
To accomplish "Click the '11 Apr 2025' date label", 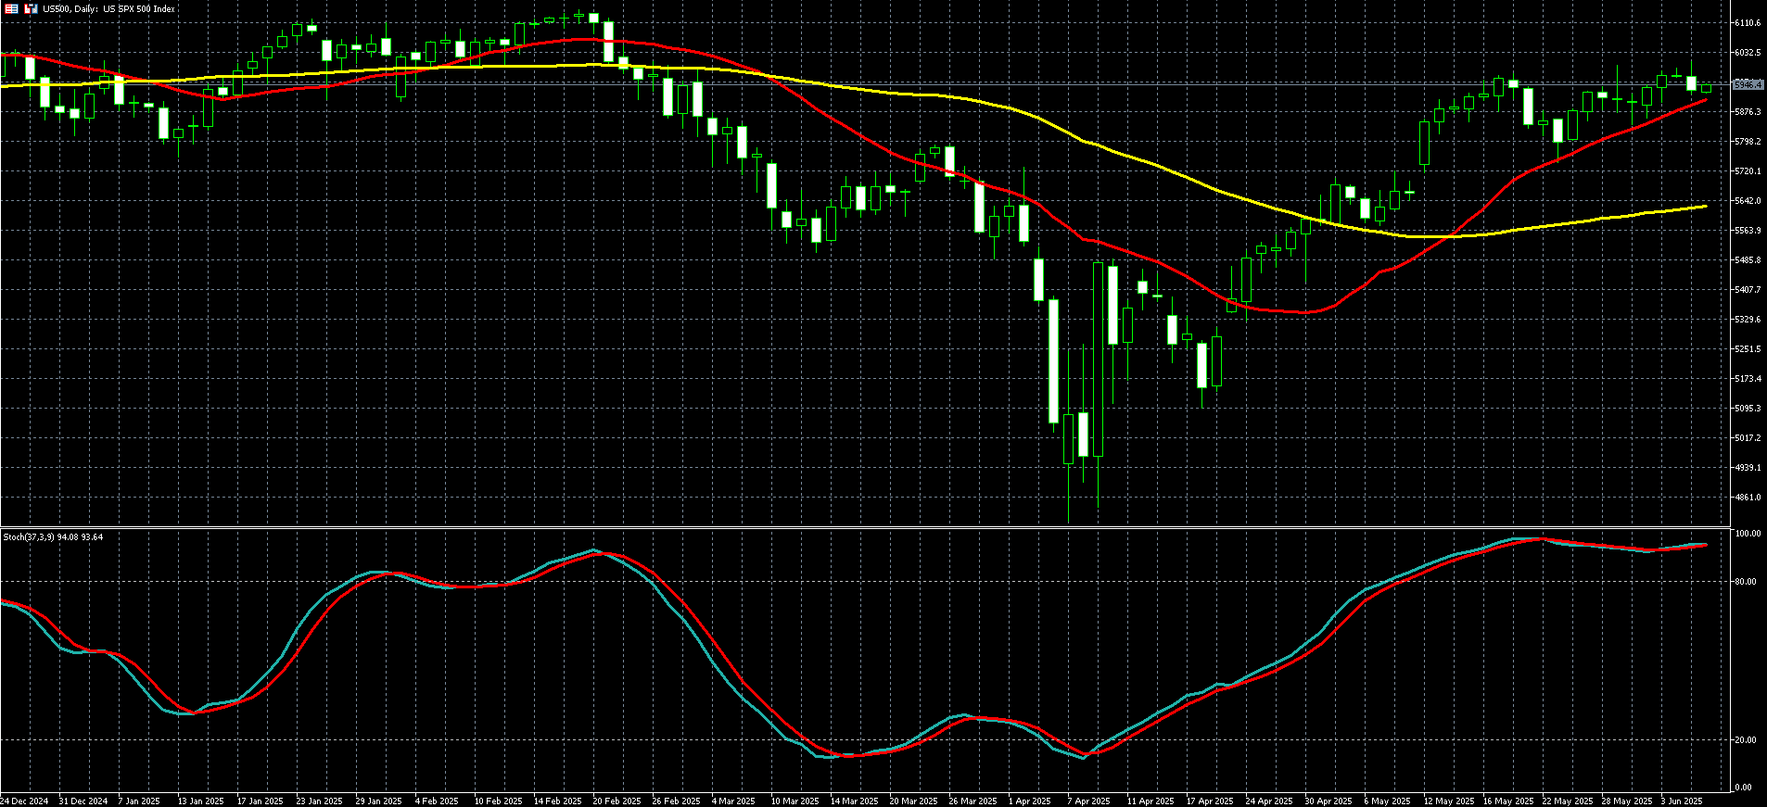I will 1150,801.
